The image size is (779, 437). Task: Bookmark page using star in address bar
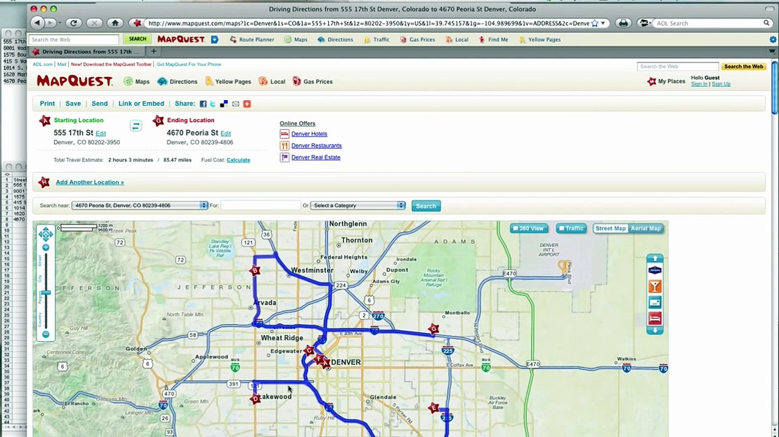595,23
